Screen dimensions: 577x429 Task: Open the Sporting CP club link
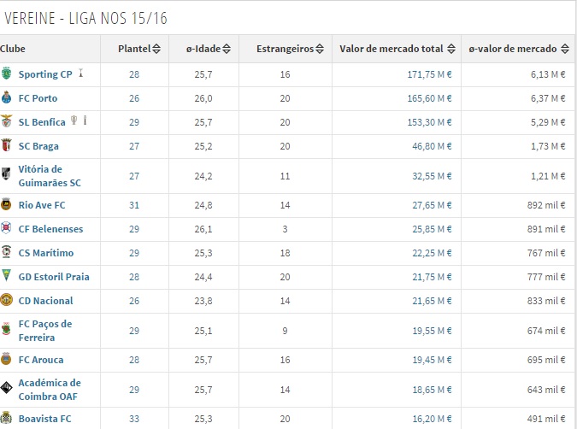pos(45,74)
